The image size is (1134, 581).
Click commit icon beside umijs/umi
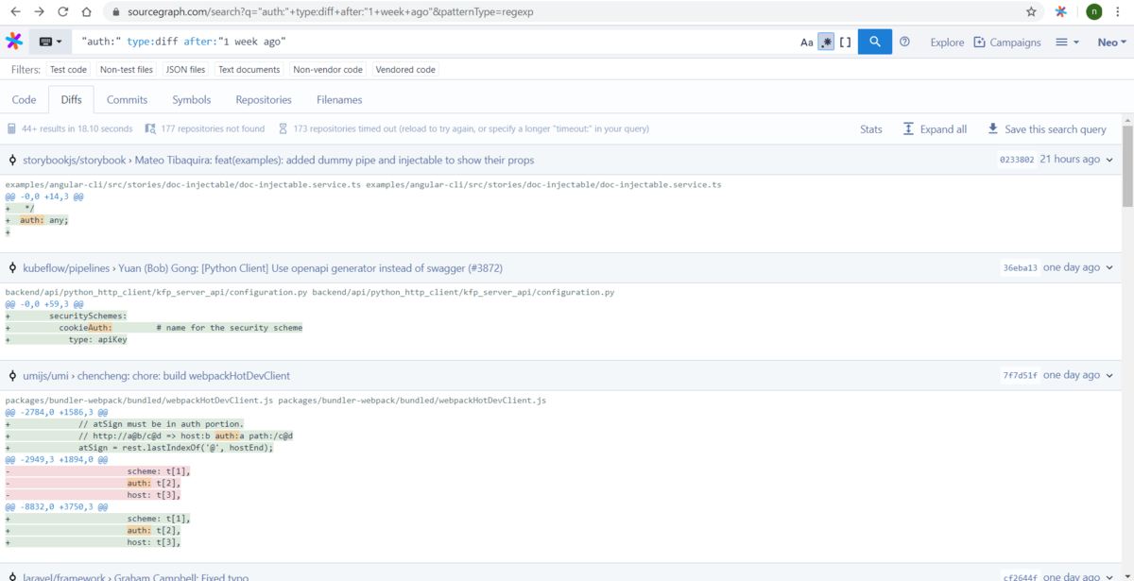coord(13,376)
